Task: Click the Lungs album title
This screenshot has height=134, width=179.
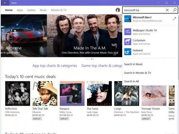Action: (118, 109)
